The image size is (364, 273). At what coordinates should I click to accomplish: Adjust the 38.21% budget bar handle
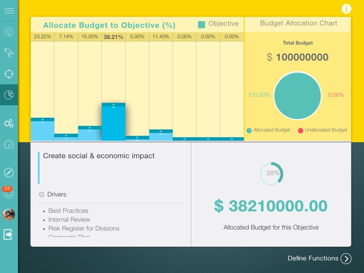point(113,105)
